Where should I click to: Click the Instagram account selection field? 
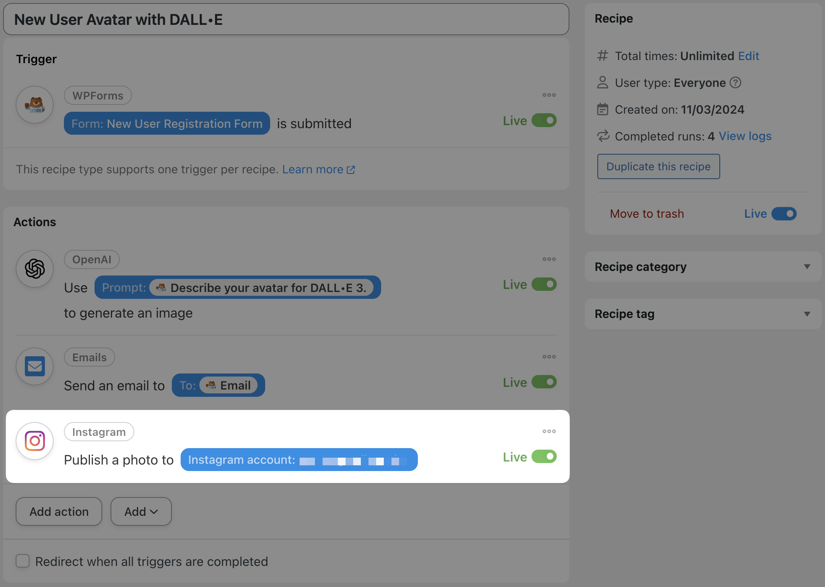(x=299, y=460)
